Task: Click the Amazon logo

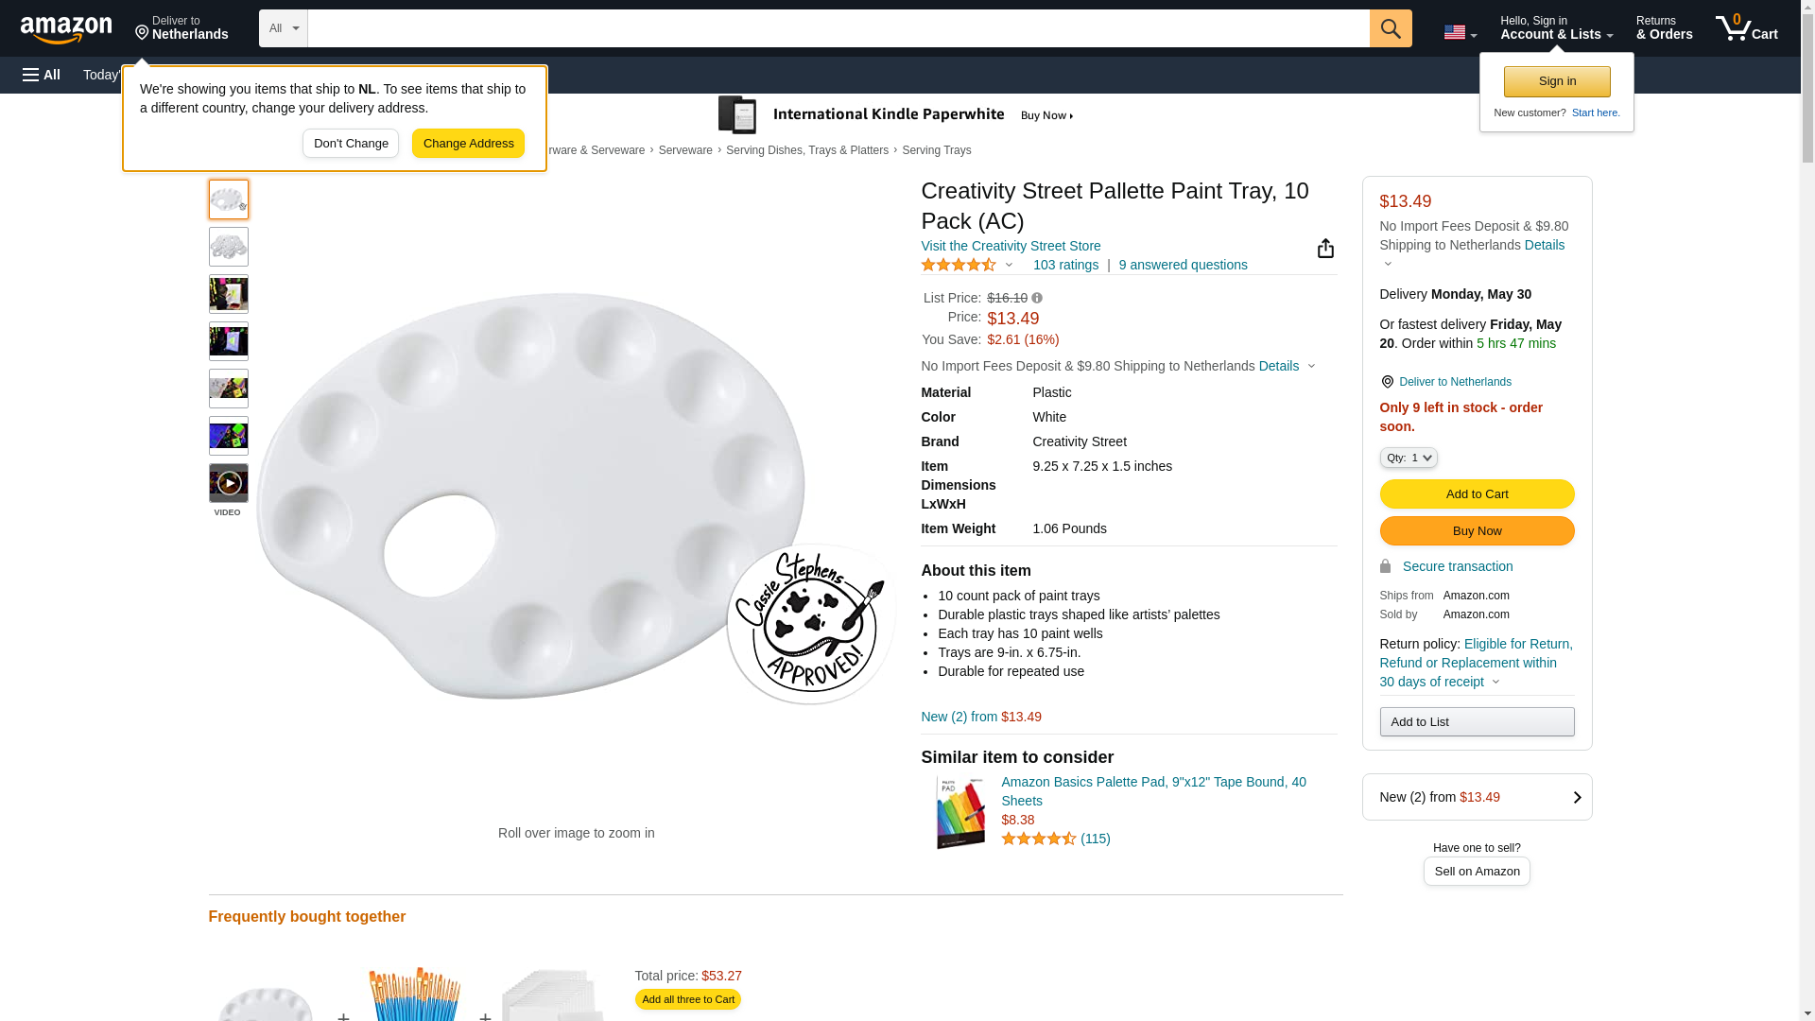Action: 66,29
